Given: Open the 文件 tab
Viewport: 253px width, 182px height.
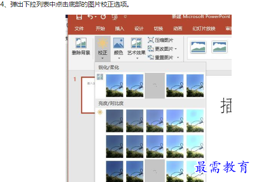Looking at the screenshot, I should pos(79,28).
